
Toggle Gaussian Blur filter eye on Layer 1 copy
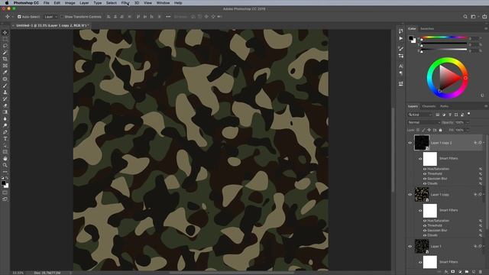[x=425, y=231]
